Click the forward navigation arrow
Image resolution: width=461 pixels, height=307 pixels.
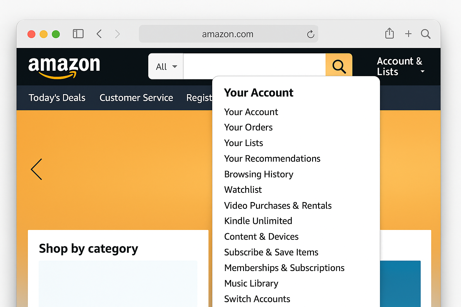[117, 34]
